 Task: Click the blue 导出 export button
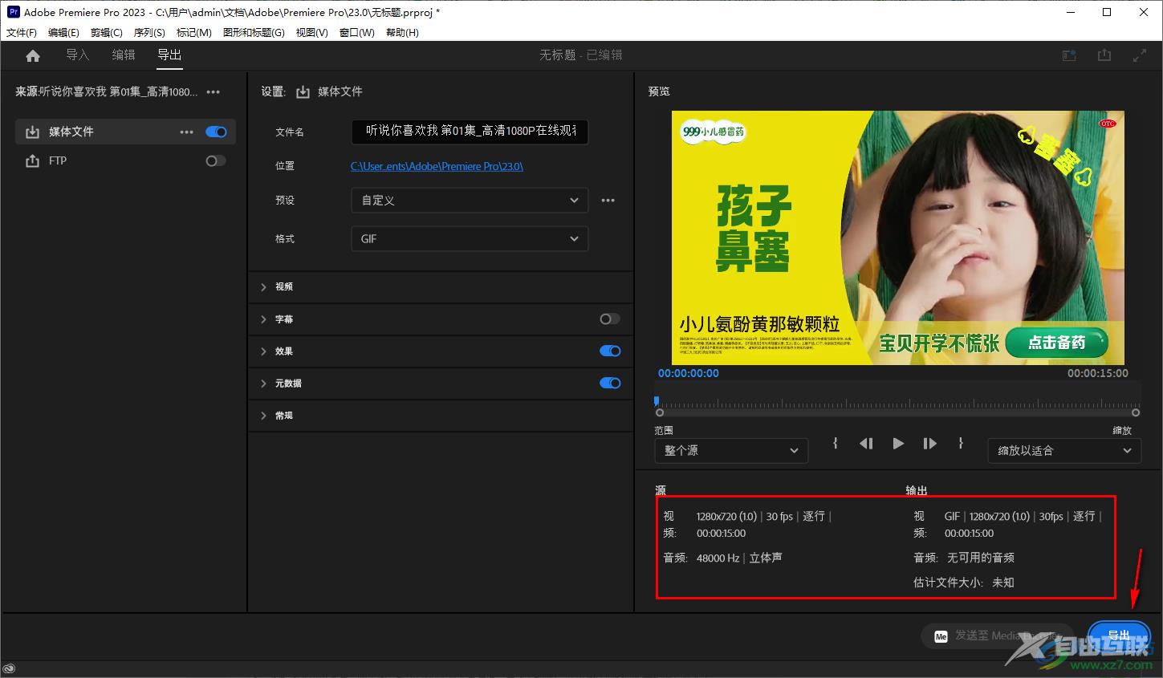tap(1119, 635)
